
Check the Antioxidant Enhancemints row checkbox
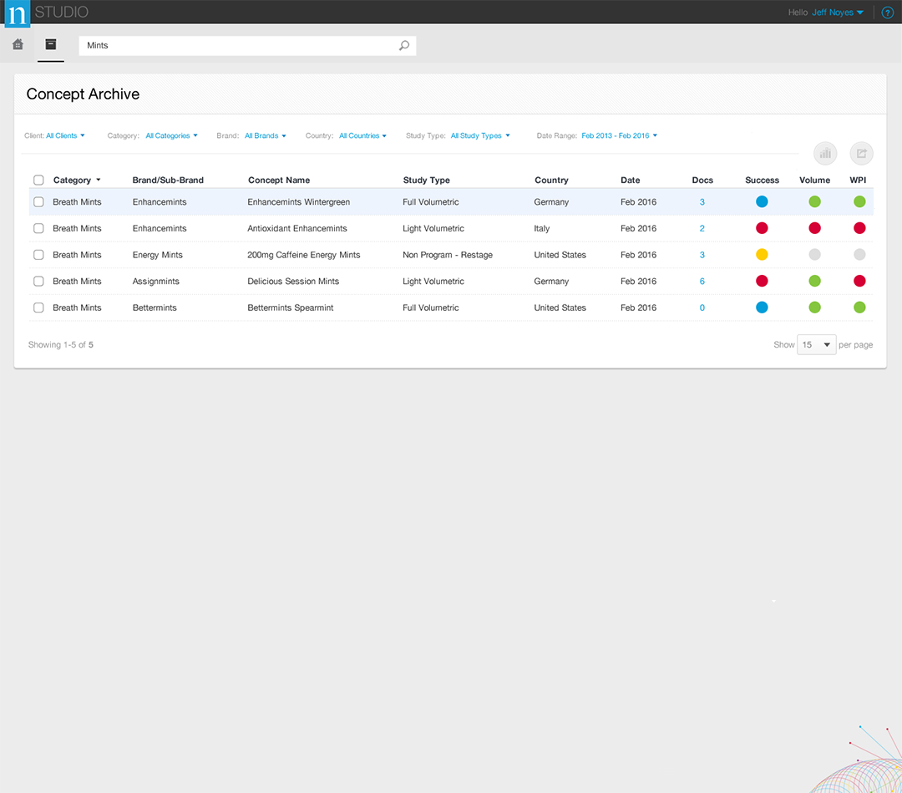38,228
